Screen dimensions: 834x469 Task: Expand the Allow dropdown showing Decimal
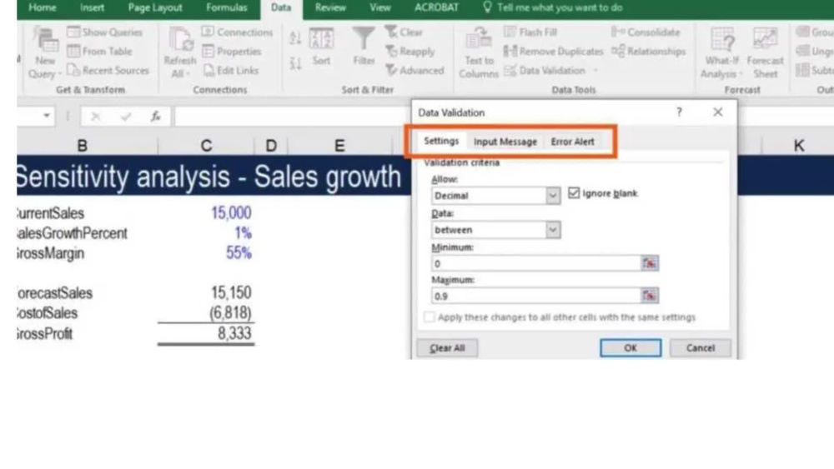point(553,196)
